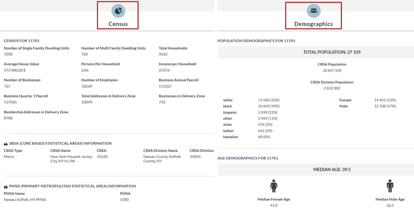Click the bar chart icon beside PMSA heading
This screenshot has width=414, height=212.
point(6,186)
